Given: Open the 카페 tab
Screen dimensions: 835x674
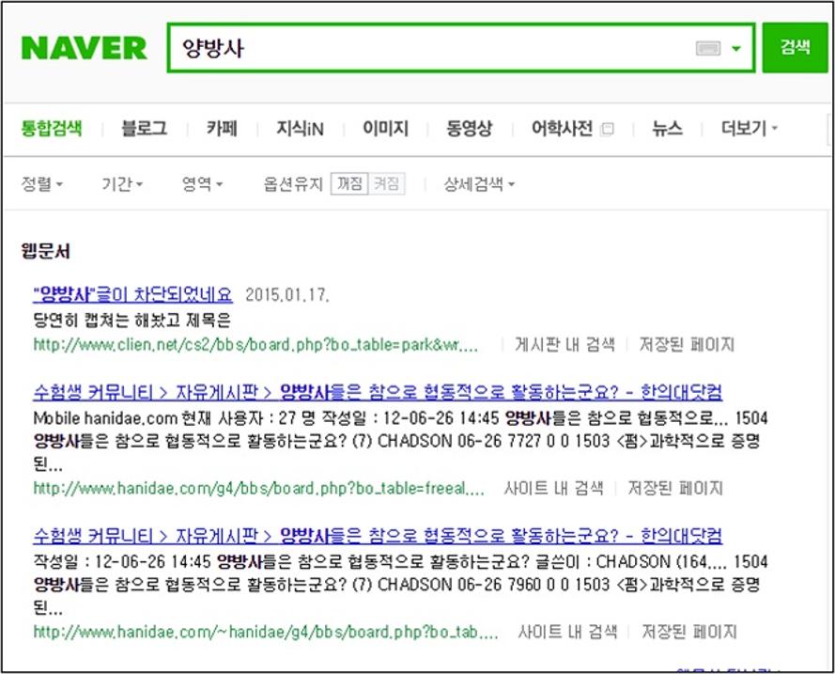Looking at the screenshot, I should [222, 128].
